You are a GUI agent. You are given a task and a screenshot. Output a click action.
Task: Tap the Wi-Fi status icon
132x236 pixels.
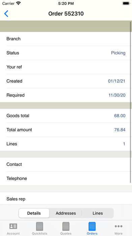click(19, 3)
